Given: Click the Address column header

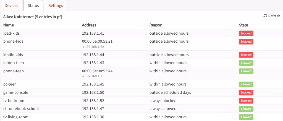Looking at the screenshot, I should pos(89,25).
